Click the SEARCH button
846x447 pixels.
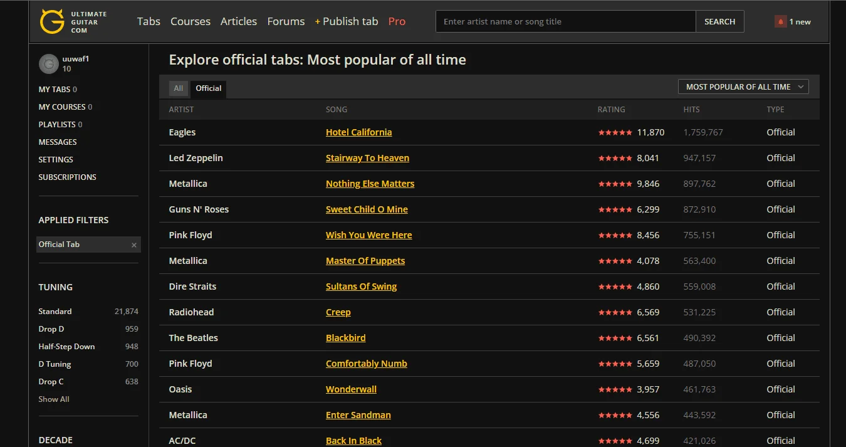[x=719, y=21]
